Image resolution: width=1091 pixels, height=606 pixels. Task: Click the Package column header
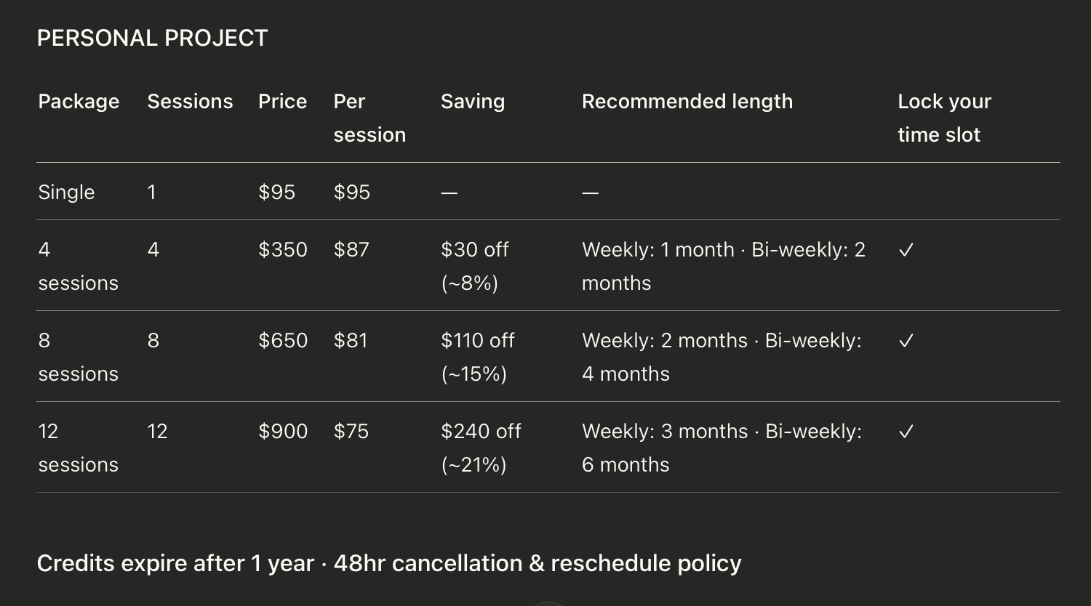(x=79, y=102)
